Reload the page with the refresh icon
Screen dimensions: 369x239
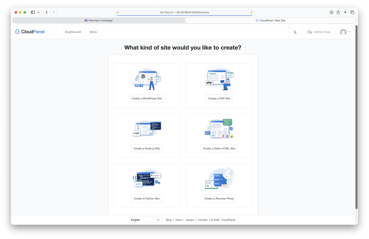click(x=251, y=13)
